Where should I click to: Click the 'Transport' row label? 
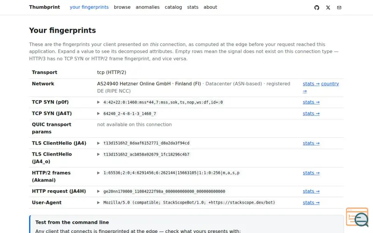point(44,72)
